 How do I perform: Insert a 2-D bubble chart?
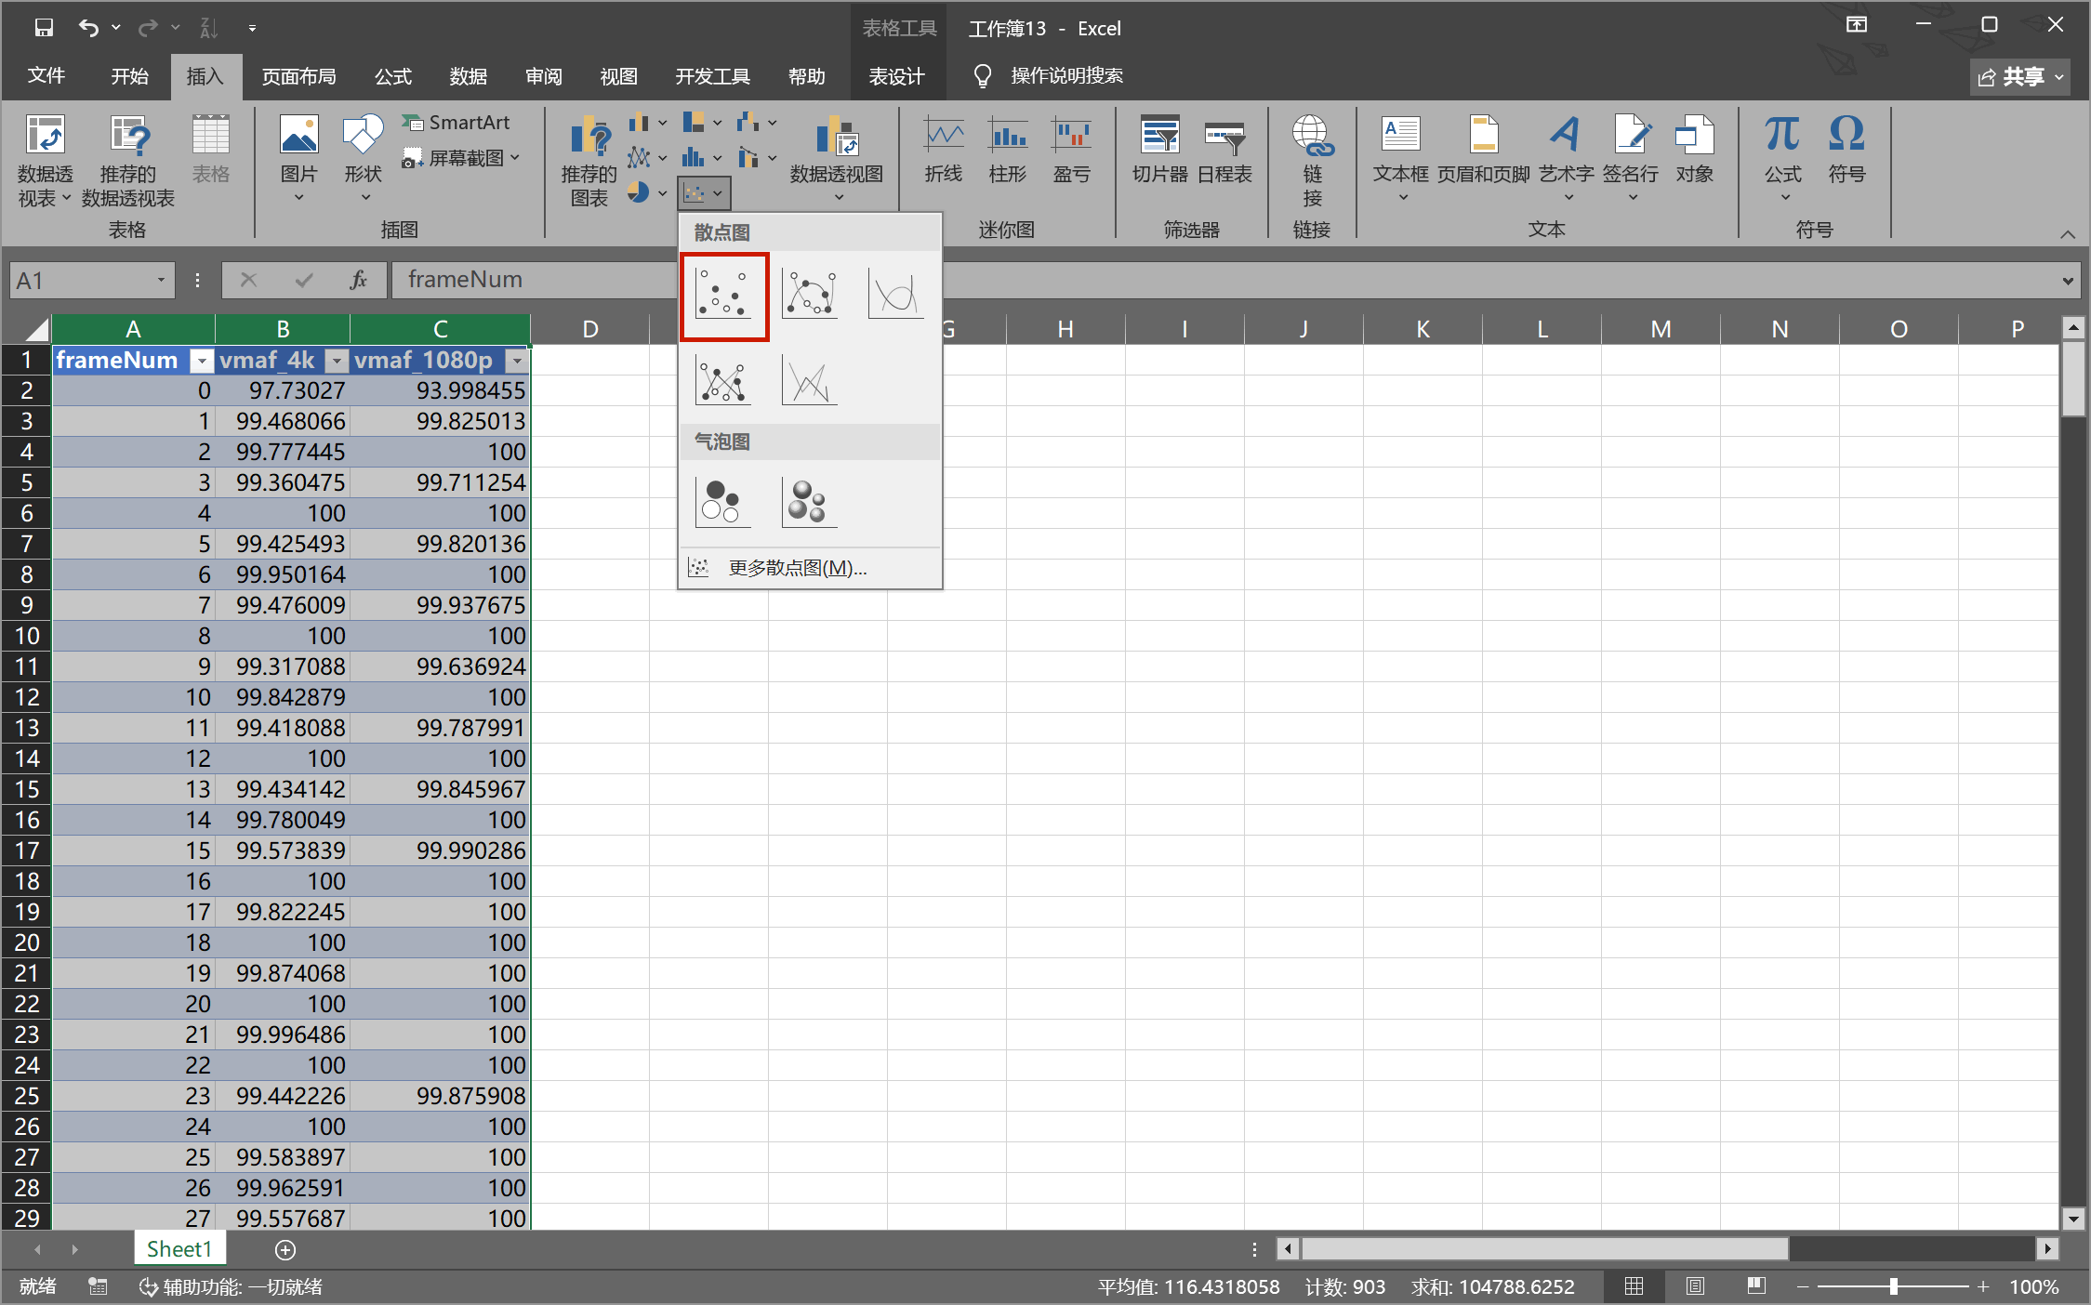point(723,502)
